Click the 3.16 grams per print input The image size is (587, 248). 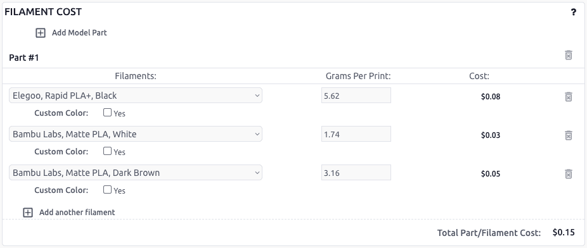coord(356,173)
